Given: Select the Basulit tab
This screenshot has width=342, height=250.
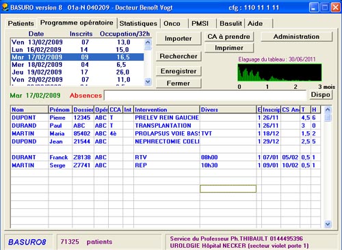Looking at the screenshot, I should click(x=231, y=23).
